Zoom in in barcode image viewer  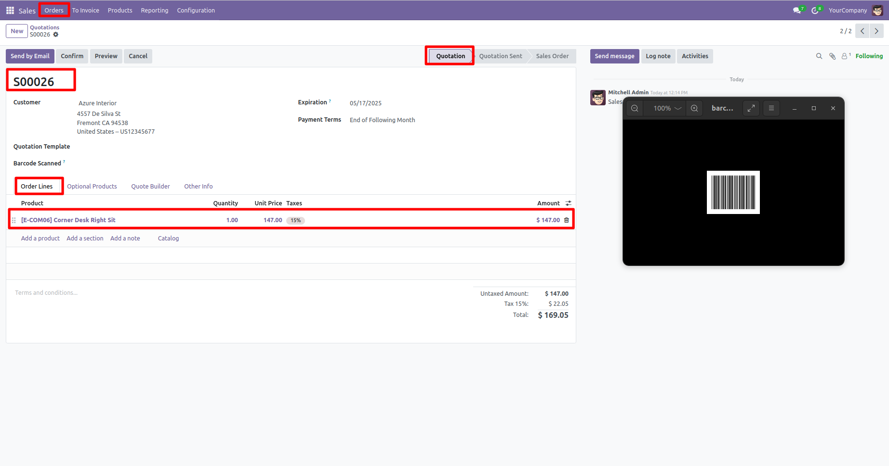(x=694, y=108)
